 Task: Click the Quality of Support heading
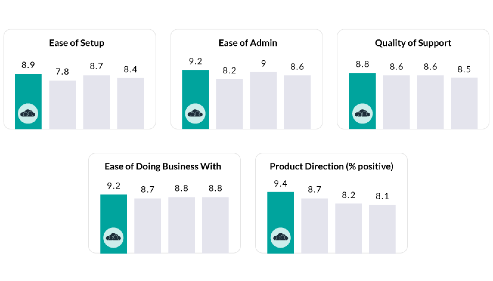click(x=413, y=43)
